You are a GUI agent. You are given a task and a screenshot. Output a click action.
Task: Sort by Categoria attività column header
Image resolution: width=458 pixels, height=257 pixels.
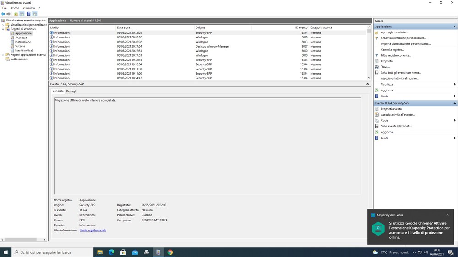(x=338, y=27)
